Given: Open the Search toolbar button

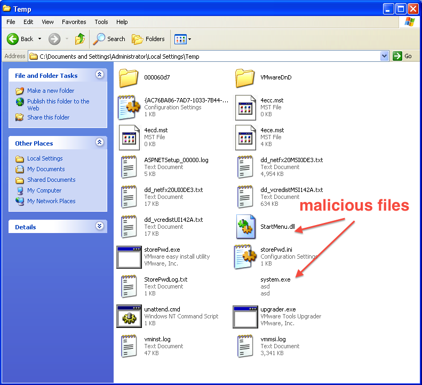Looking at the screenshot, I should [109, 39].
